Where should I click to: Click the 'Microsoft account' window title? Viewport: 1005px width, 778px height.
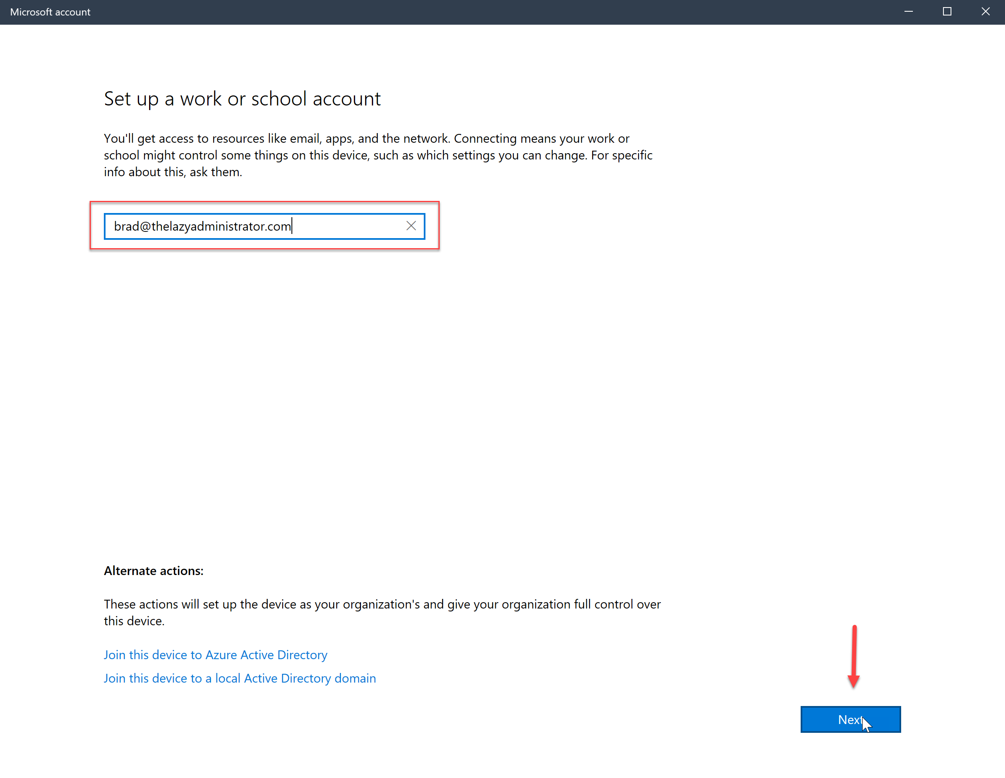click(50, 12)
